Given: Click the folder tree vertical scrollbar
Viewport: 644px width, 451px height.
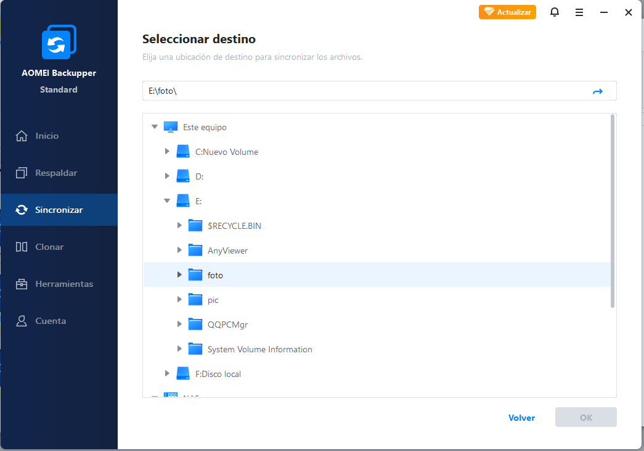Looking at the screenshot, I should 612,210.
